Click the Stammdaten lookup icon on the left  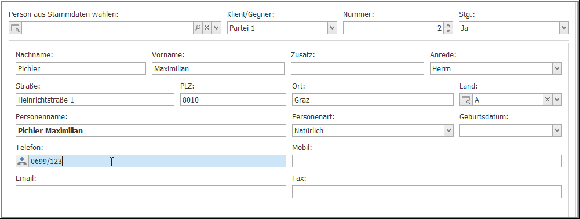[15, 28]
